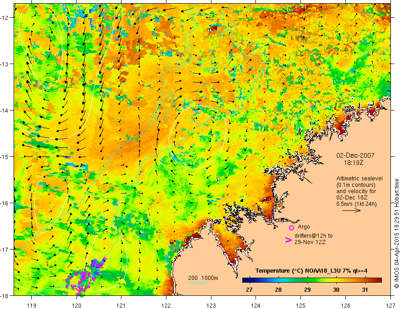This screenshot has height=309, width=400.
Task: Click the 0.5m/s velocity scale arrow
Action: coord(351,210)
